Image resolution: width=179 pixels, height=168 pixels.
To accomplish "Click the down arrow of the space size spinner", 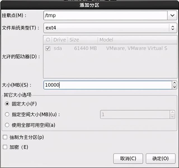I will [172, 117].
